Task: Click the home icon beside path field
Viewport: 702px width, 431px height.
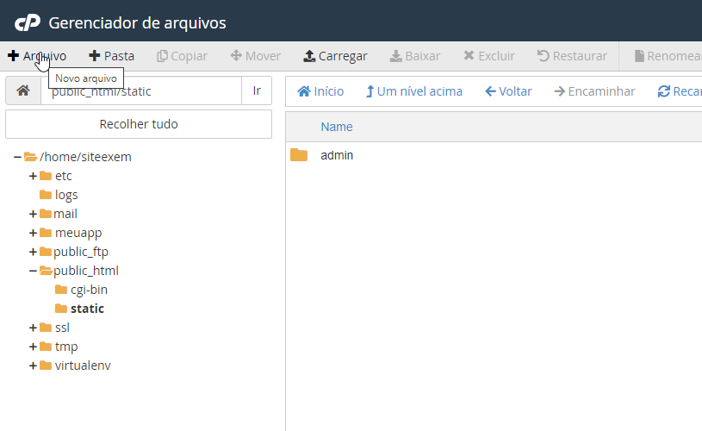Action: tap(23, 91)
